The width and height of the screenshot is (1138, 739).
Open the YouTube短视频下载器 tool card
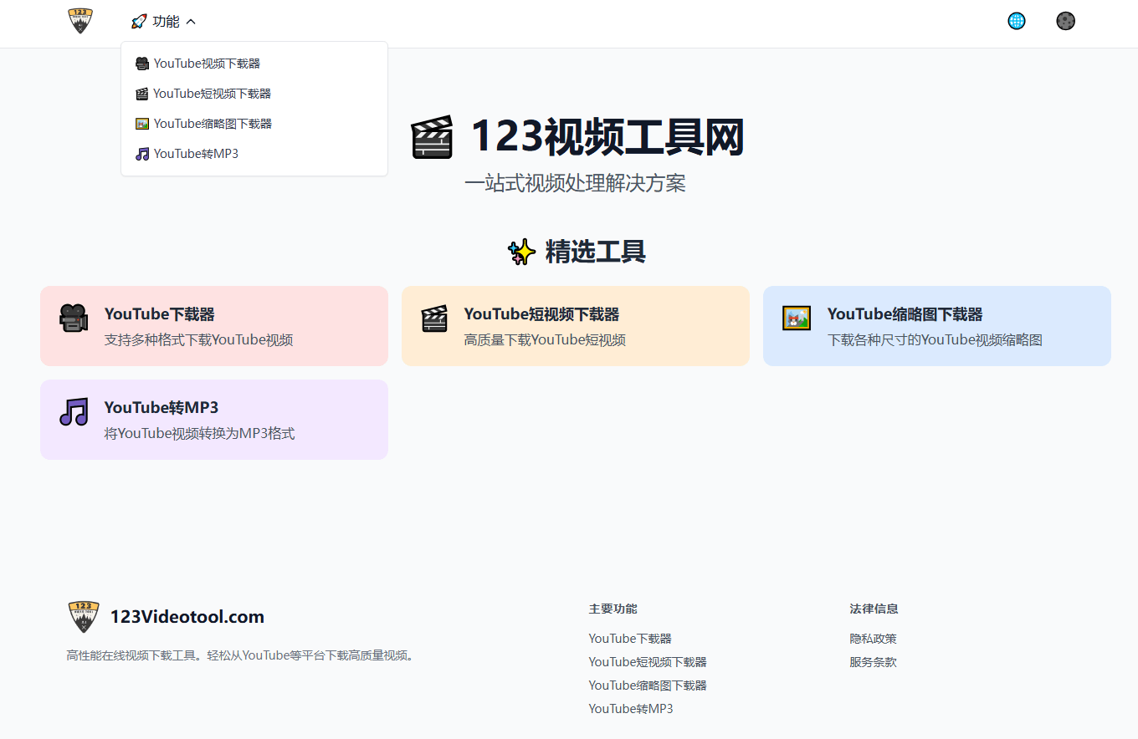[x=576, y=326]
